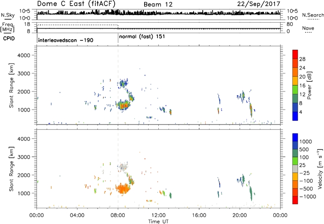Click the 16:00 time tick label
The width and height of the screenshot is (324, 224).
(199, 216)
